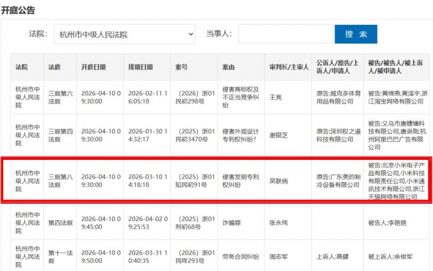
Task: Click the 开庭公告 page heading
Action: coord(18,8)
